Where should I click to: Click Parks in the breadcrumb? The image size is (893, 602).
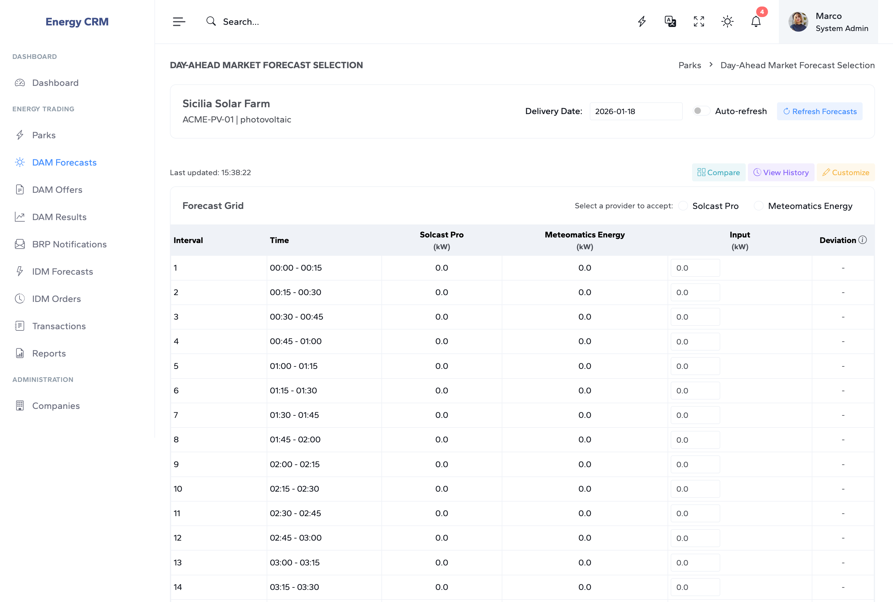click(x=690, y=65)
